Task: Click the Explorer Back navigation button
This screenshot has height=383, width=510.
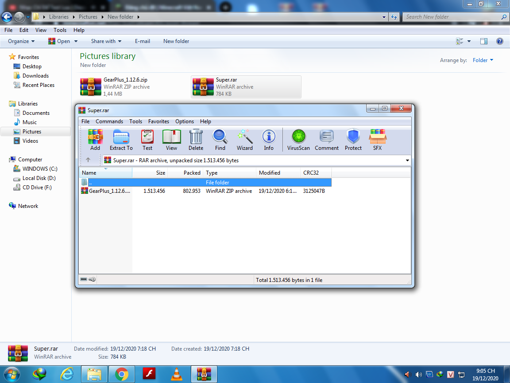Action: point(7,17)
